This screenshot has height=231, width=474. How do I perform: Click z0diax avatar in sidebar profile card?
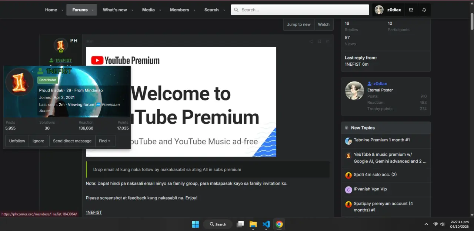354,90
